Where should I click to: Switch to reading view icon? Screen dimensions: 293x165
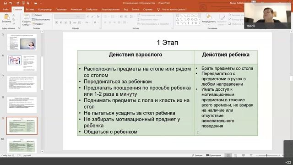pyautogui.click(x=243, y=155)
